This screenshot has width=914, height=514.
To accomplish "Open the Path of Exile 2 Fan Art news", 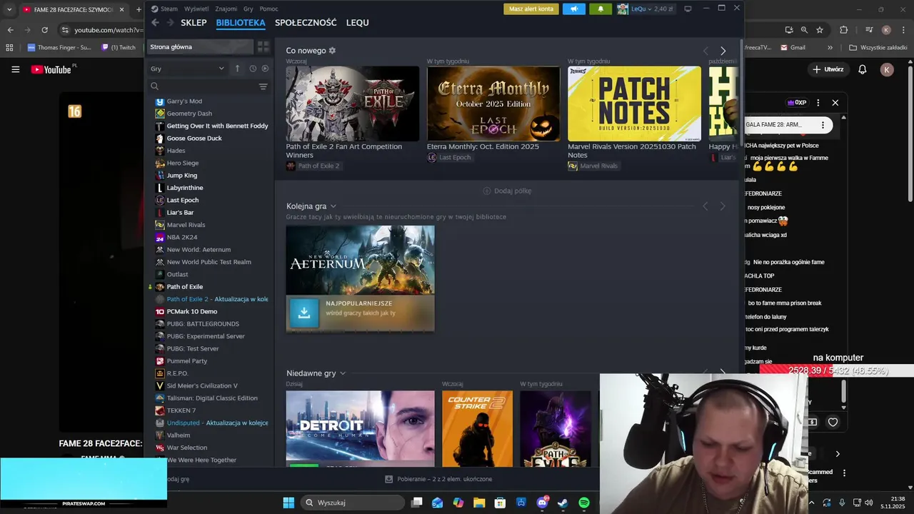I will 353,104.
